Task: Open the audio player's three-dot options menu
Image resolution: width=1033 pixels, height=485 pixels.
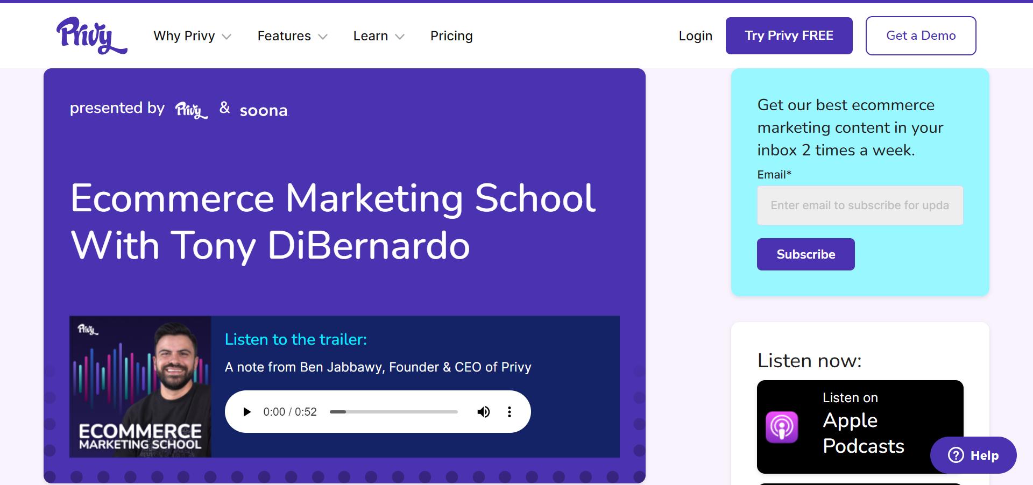Action: [x=509, y=412]
